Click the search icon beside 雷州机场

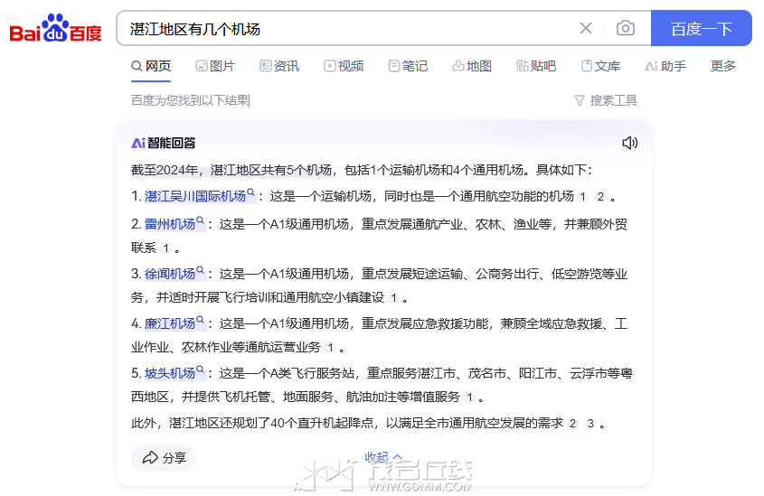[x=200, y=220]
